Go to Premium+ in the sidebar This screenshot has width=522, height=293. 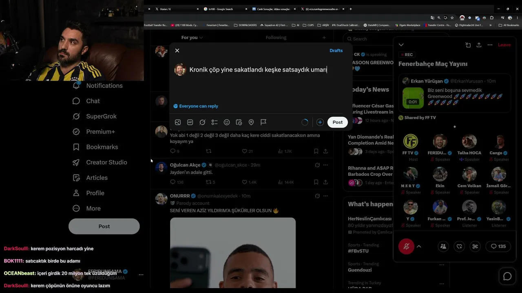94,132
